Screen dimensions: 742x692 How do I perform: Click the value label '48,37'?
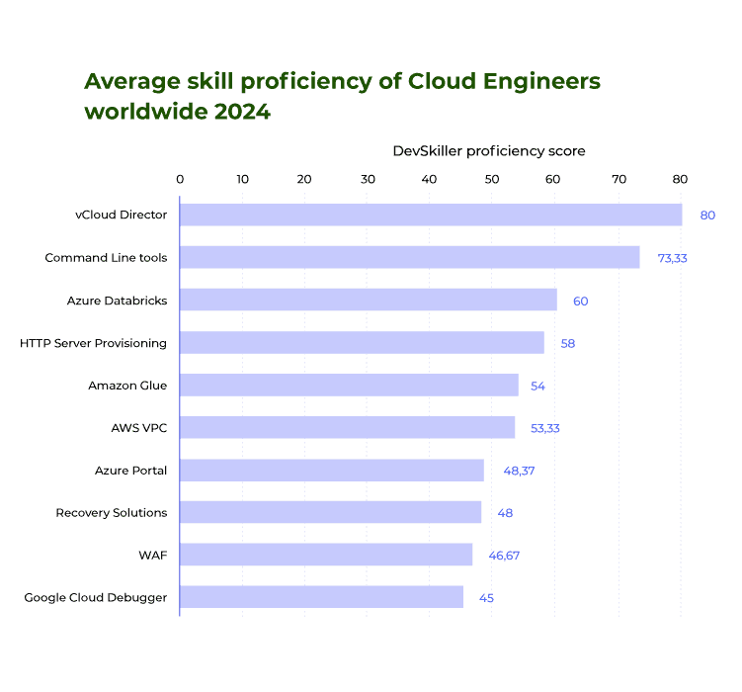tap(519, 471)
